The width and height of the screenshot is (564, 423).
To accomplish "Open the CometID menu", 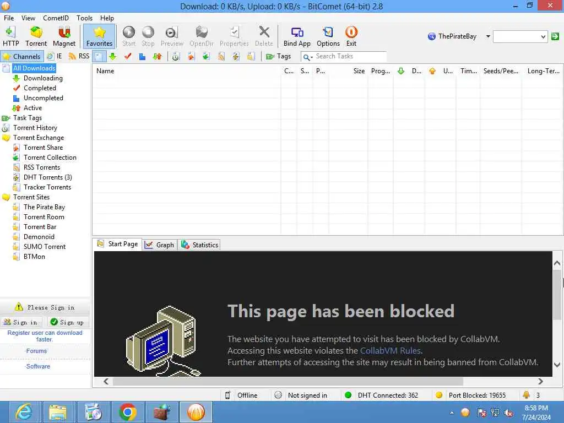I will pyautogui.click(x=56, y=18).
